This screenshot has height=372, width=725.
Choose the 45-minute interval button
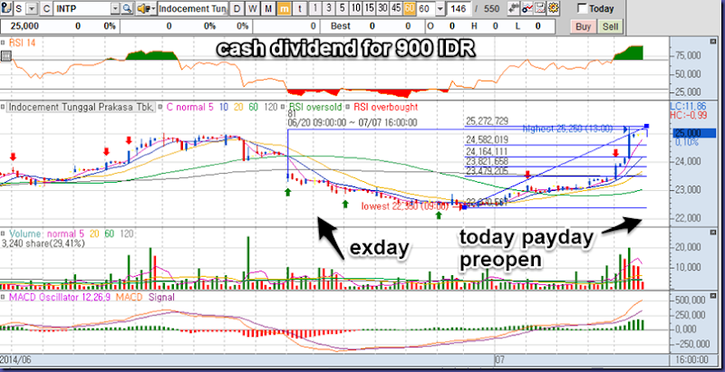click(396, 8)
